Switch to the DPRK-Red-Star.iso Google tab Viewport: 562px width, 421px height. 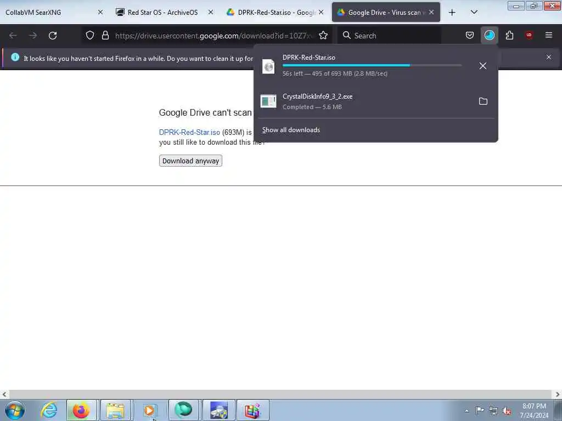pos(276,12)
